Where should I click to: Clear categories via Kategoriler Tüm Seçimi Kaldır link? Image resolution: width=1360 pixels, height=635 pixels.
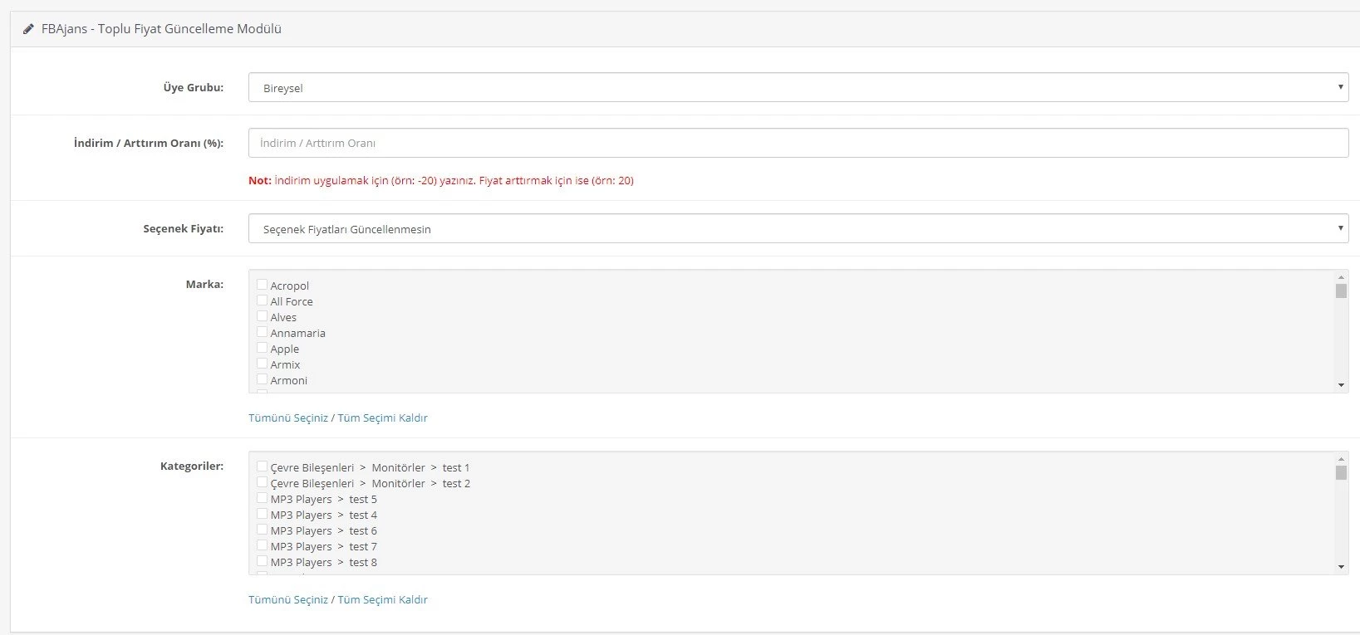click(382, 599)
